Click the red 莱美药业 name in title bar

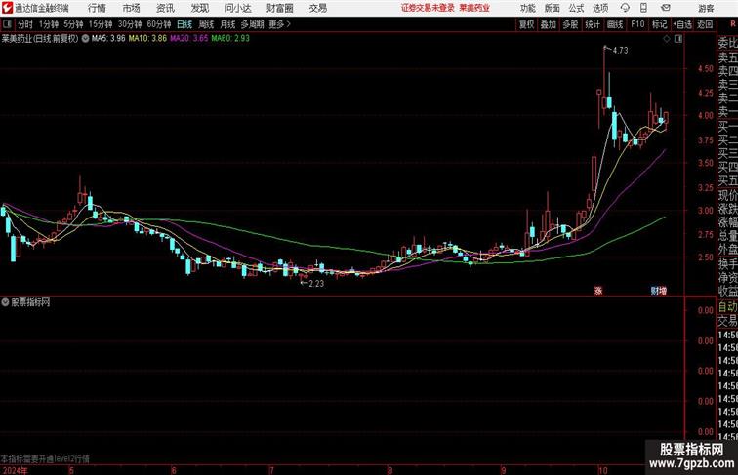474,8
